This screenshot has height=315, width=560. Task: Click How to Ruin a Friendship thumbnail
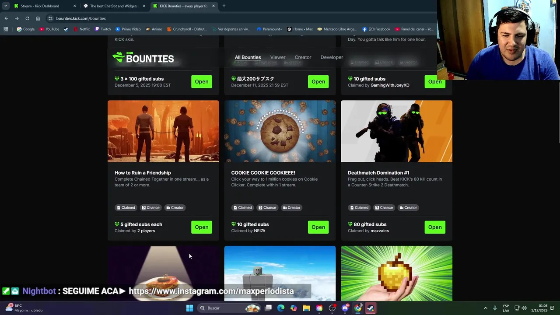163,131
